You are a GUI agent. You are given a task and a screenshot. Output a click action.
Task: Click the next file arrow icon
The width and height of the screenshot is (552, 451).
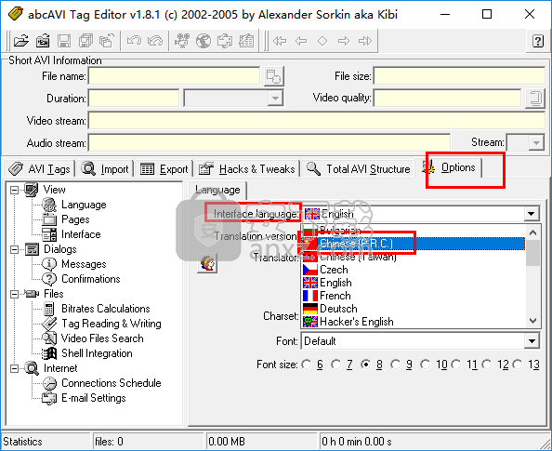click(x=344, y=41)
